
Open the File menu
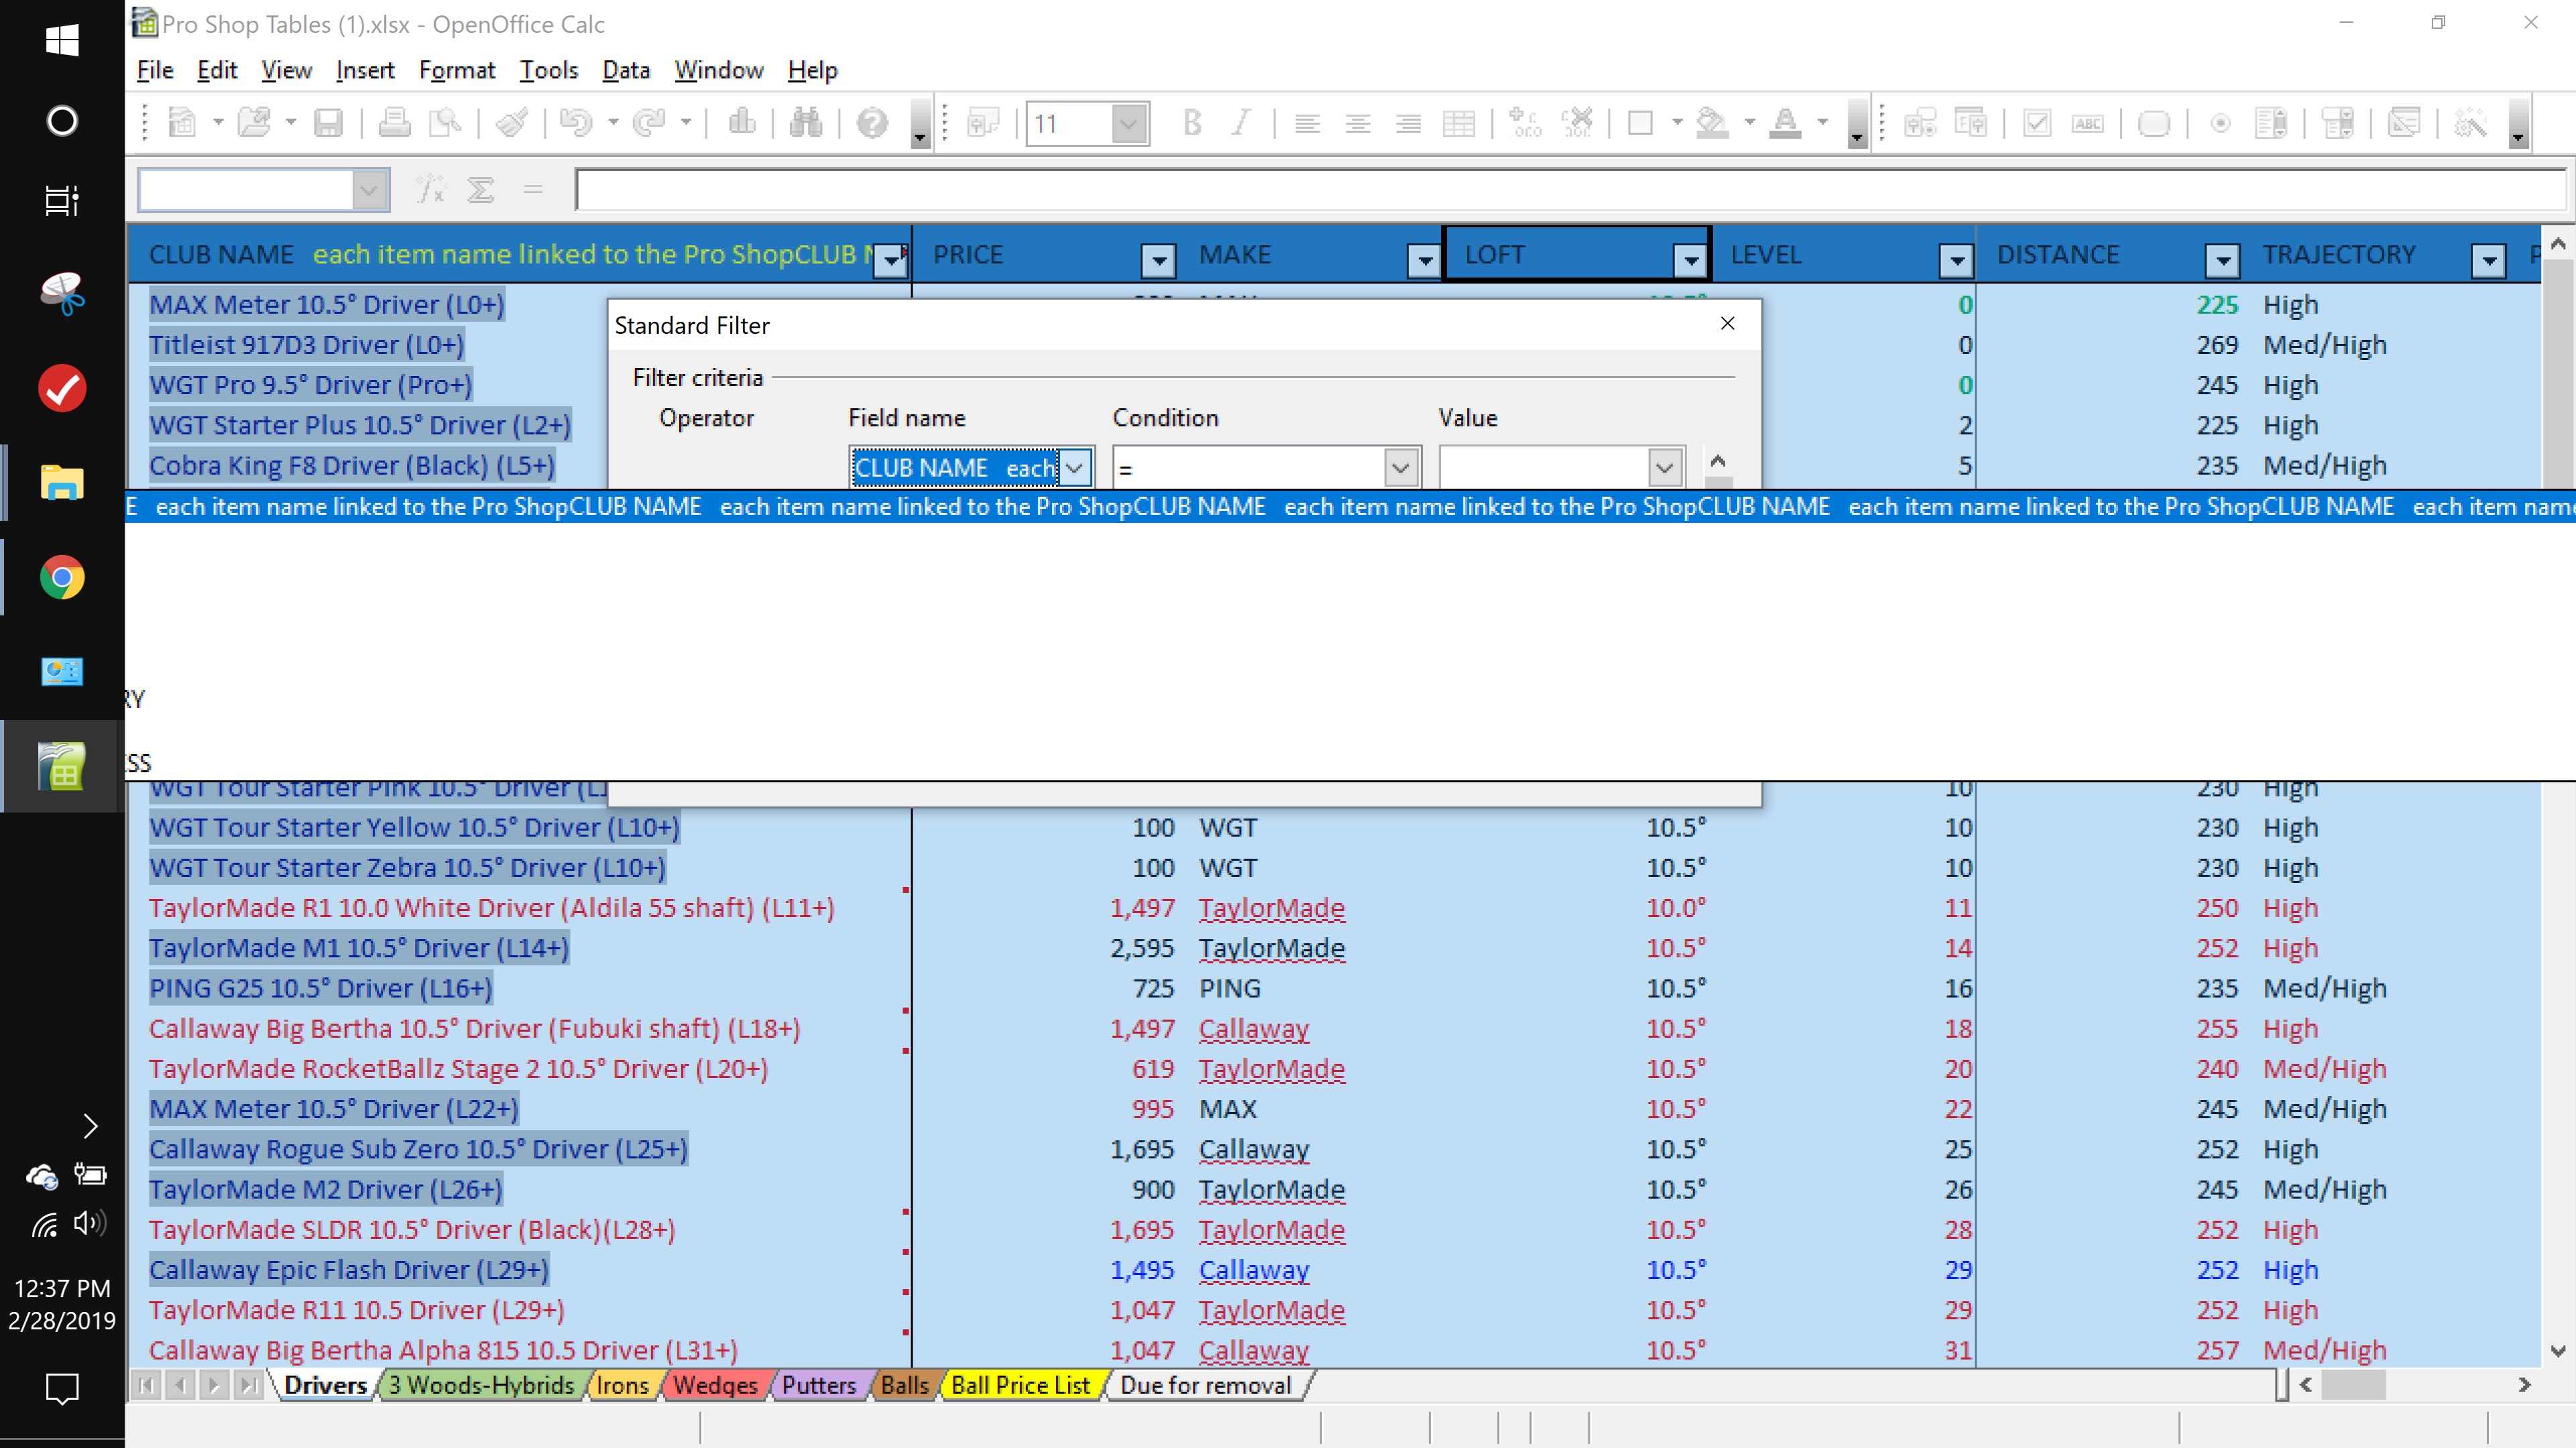(155, 70)
